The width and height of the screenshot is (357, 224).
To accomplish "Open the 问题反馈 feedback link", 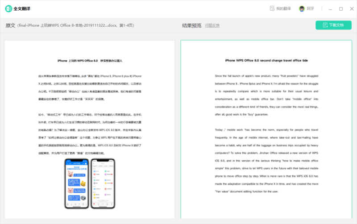I will (x=212, y=25).
